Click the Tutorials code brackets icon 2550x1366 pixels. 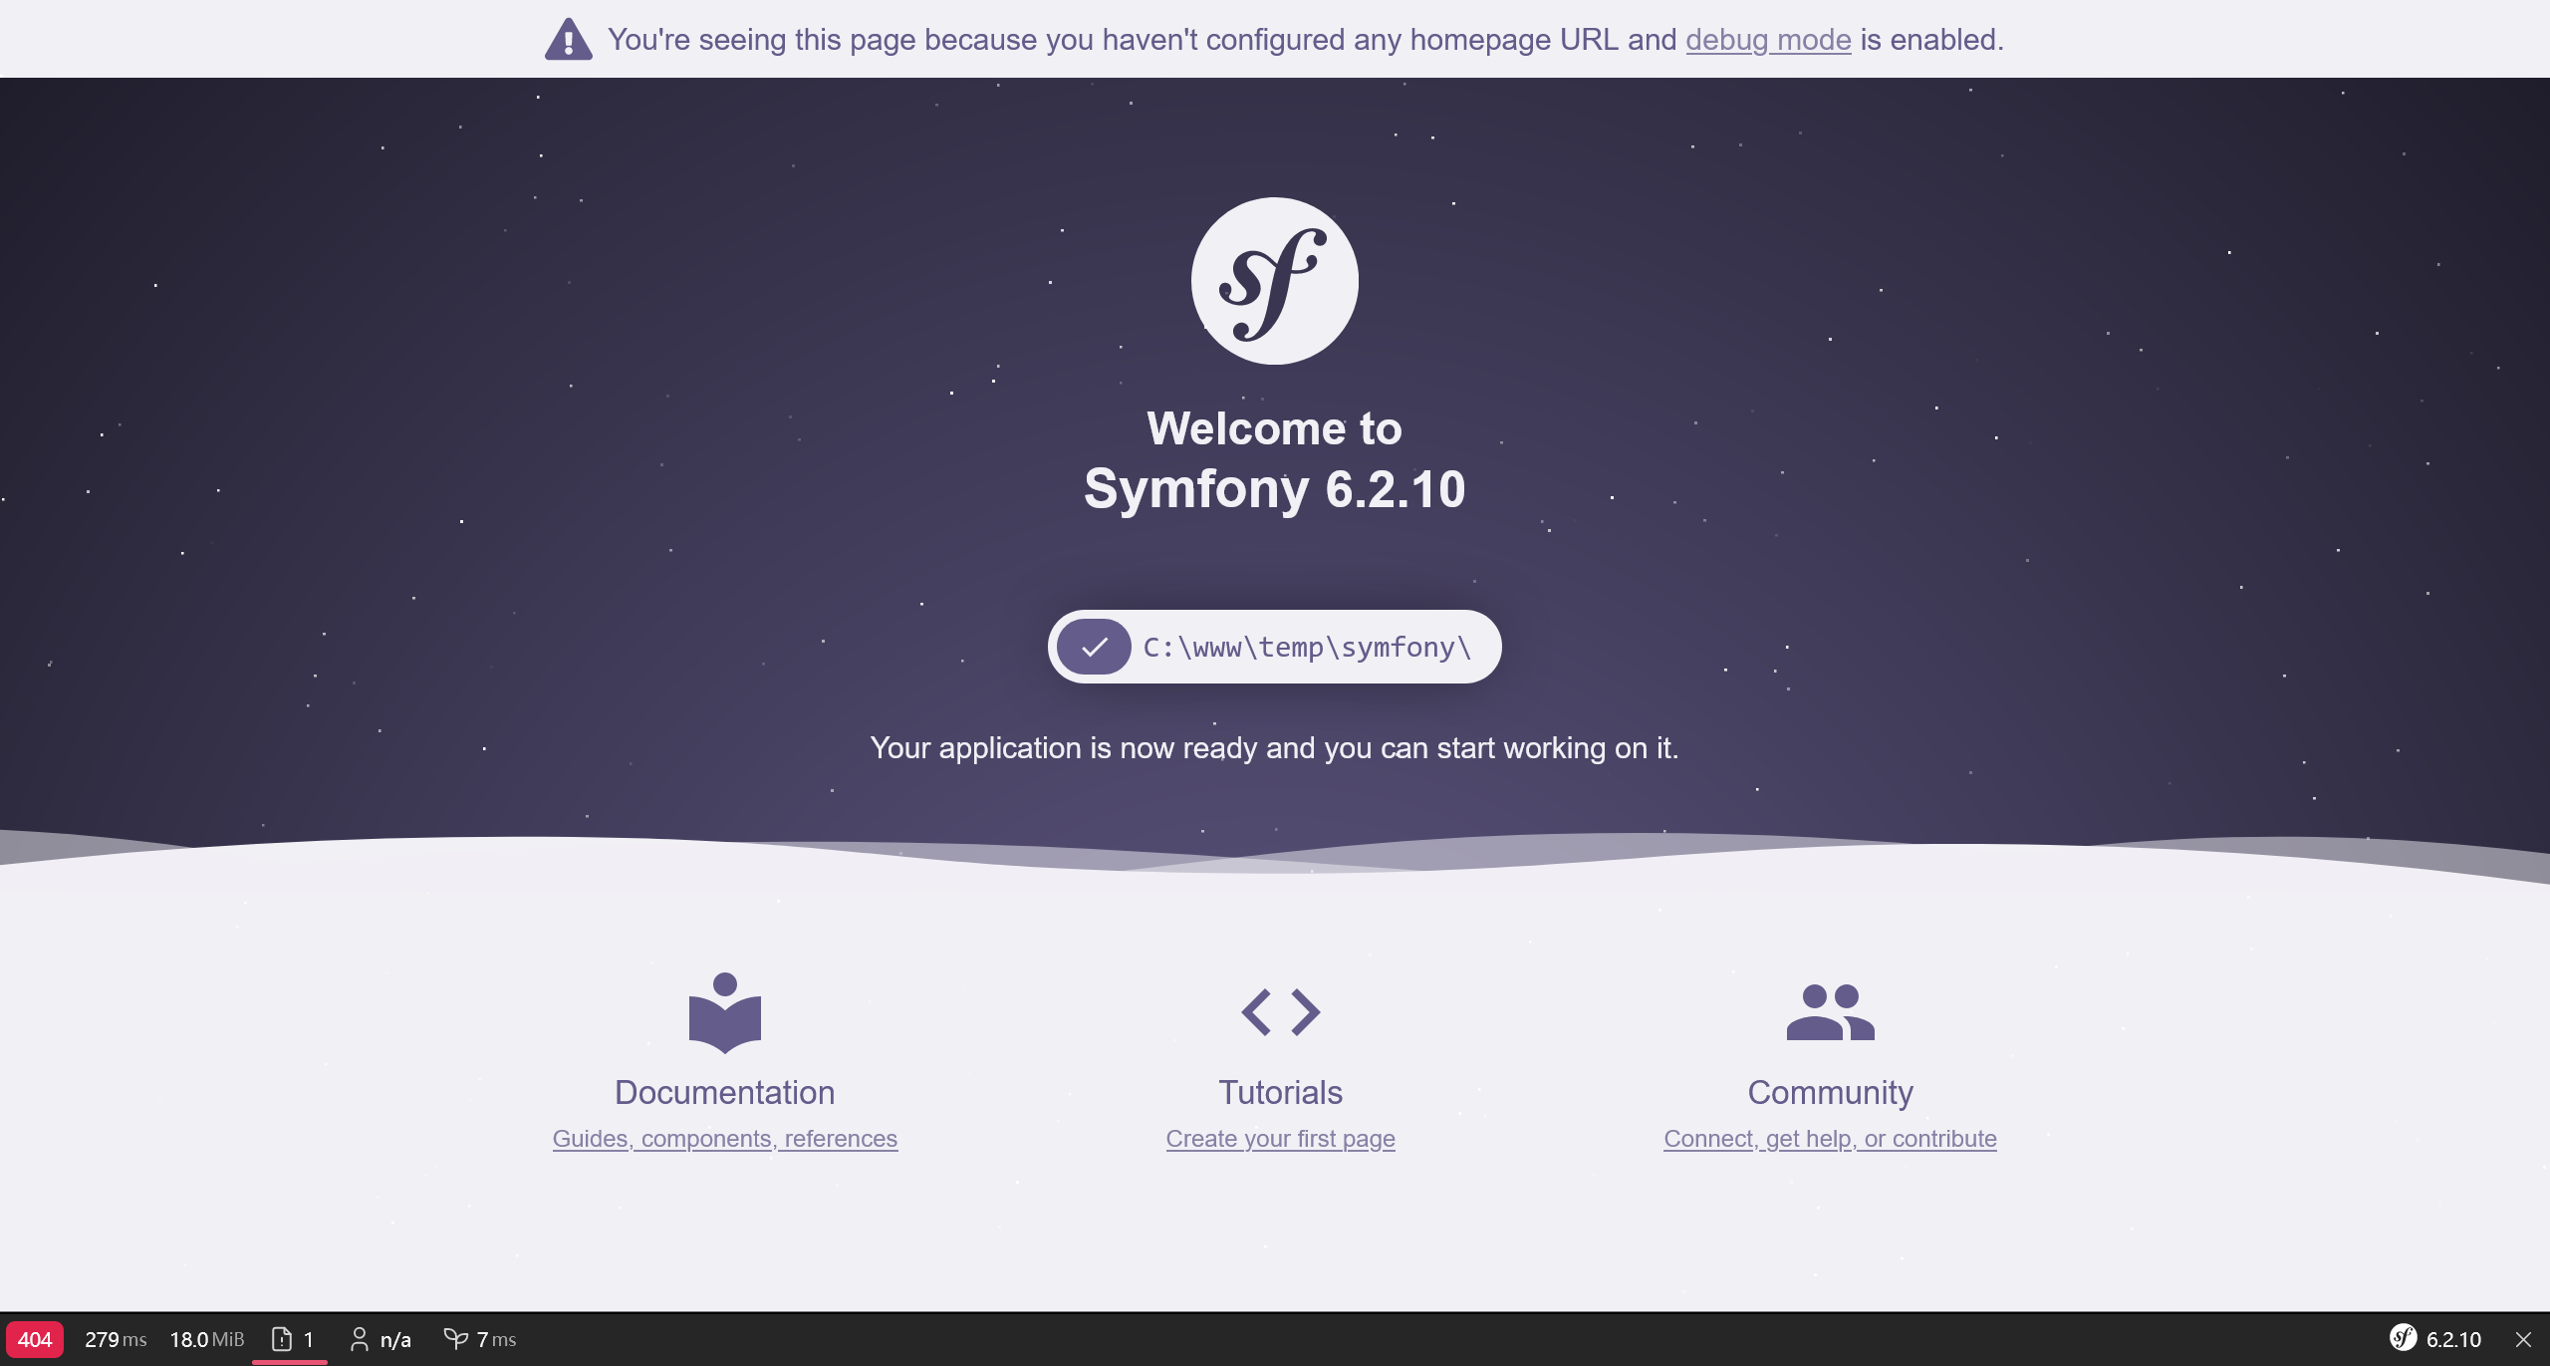pyautogui.click(x=1281, y=1012)
